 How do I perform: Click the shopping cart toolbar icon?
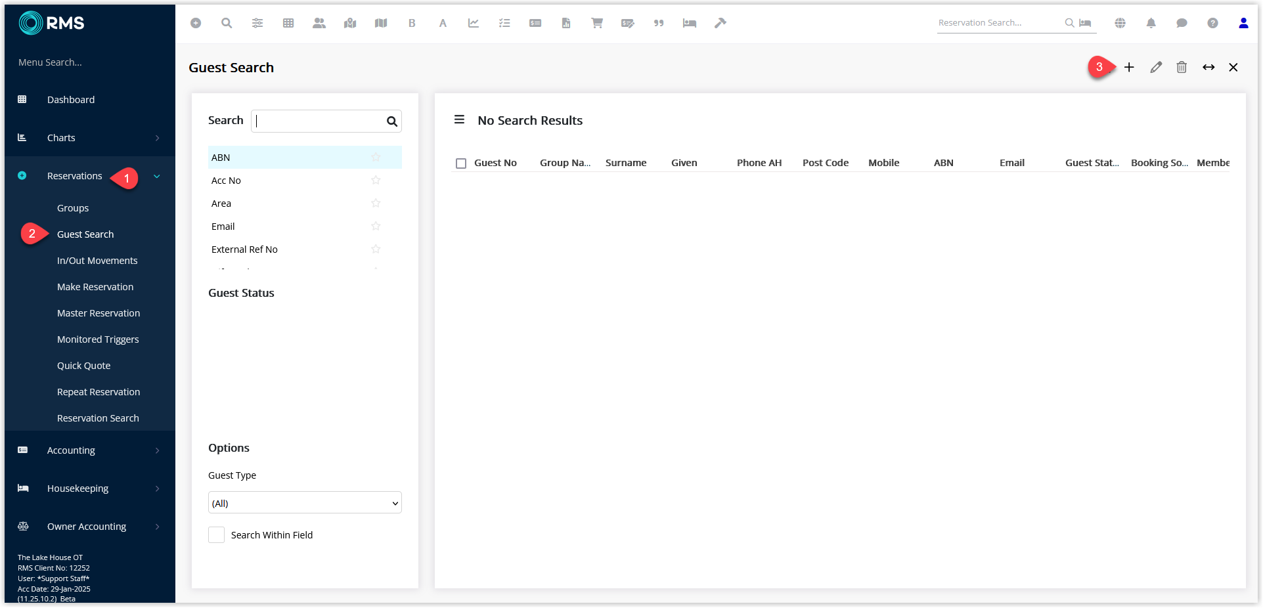click(597, 23)
